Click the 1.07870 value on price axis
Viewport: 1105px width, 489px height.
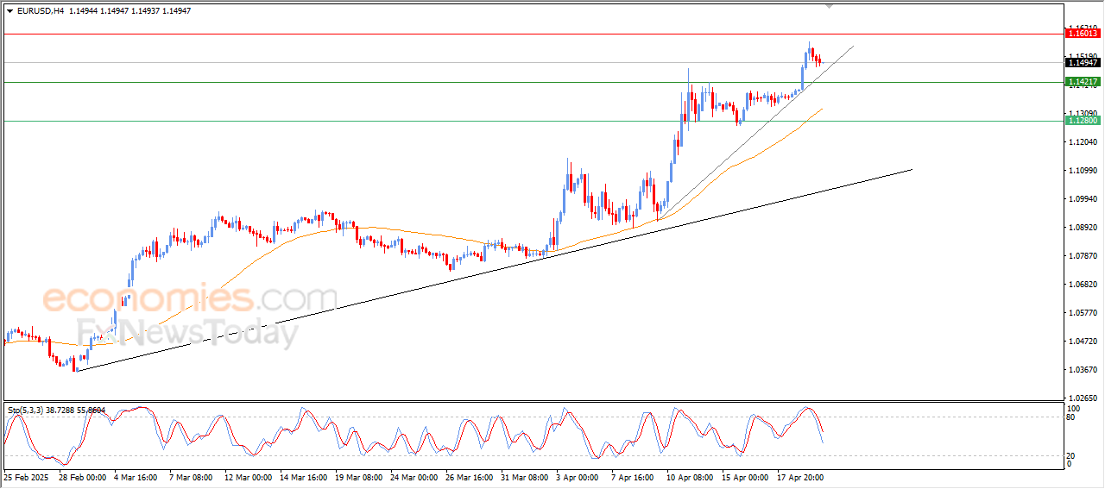tap(1083, 256)
